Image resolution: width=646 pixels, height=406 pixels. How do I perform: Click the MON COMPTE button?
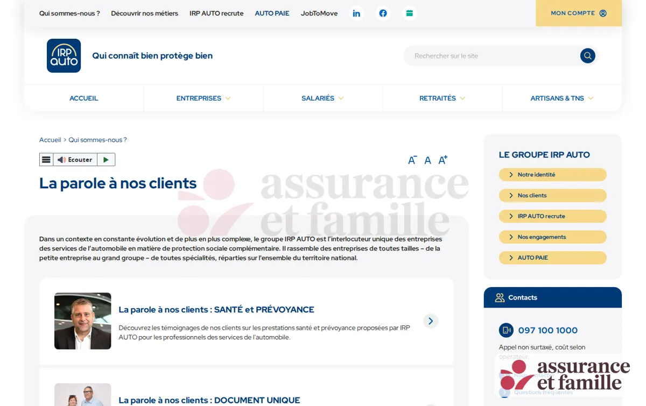[x=579, y=13]
